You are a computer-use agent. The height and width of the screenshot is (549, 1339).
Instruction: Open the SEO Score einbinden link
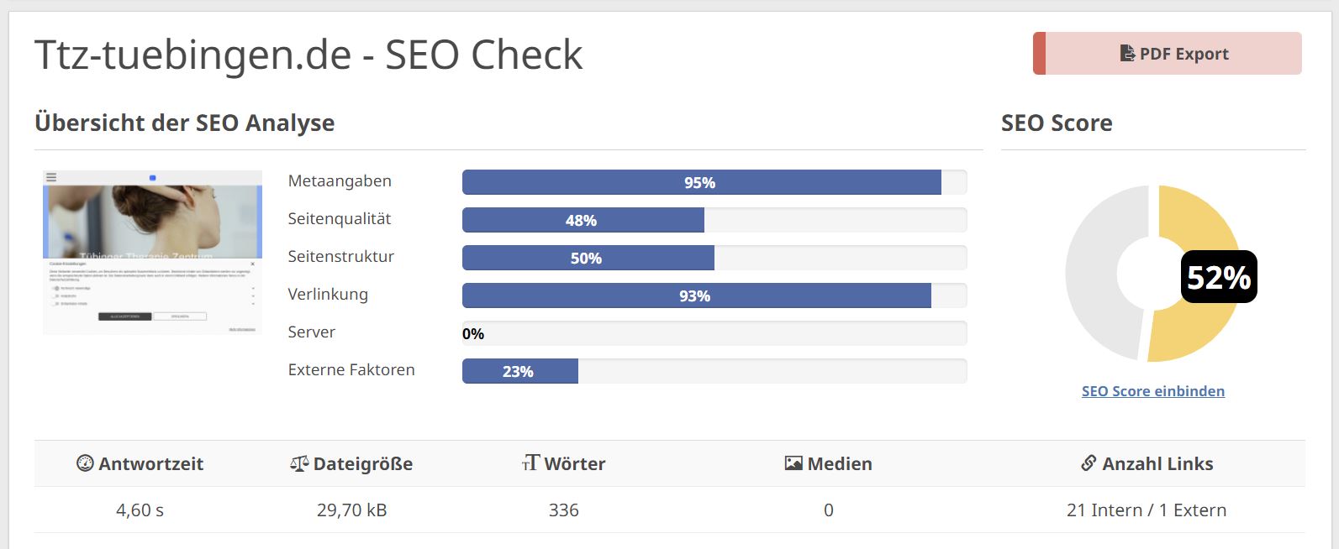[x=1152, y=391]
